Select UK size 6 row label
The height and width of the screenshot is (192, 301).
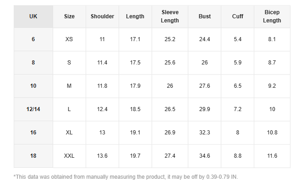[x=33, y=39]
